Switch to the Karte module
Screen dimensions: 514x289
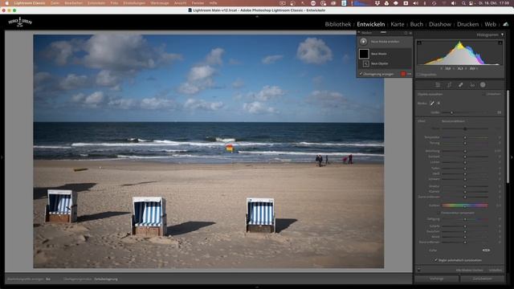(398, 24)
